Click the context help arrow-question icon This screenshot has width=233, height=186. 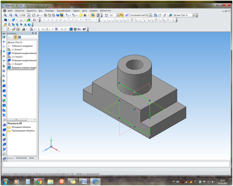[x=84, y=29]
